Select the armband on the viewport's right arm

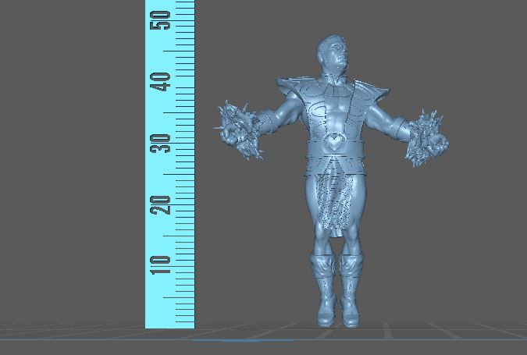399,128
